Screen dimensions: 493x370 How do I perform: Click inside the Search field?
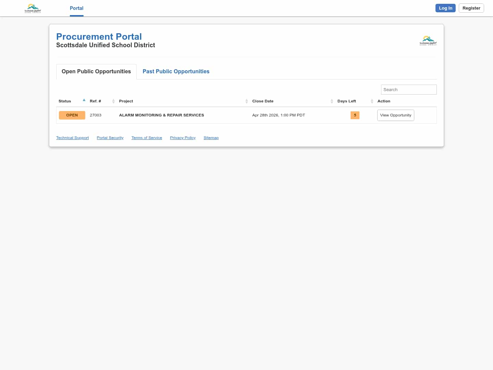[409, 89]
